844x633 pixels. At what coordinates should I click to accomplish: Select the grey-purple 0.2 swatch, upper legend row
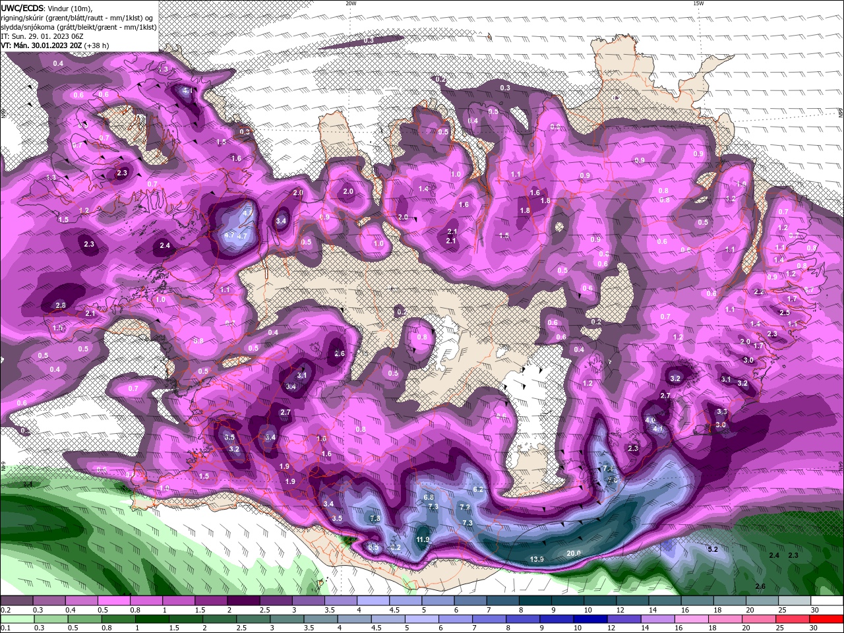(16, 601)
